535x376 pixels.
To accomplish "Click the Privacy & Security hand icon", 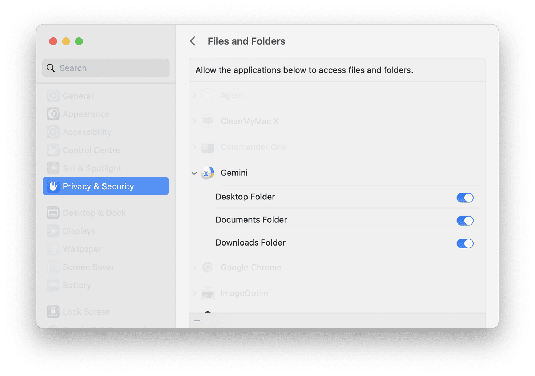I will tap(53, 186).
